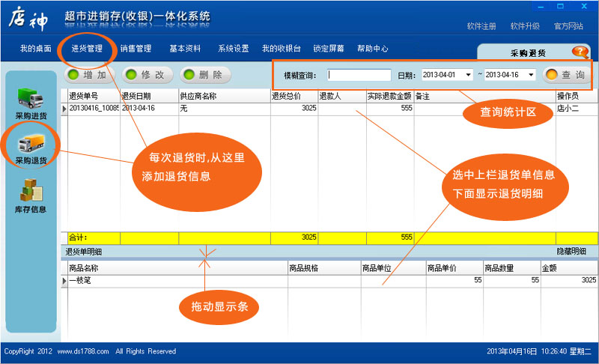Click the 修改 edit button
This screenshot has width=599, height=364.
tap(148, 75)
